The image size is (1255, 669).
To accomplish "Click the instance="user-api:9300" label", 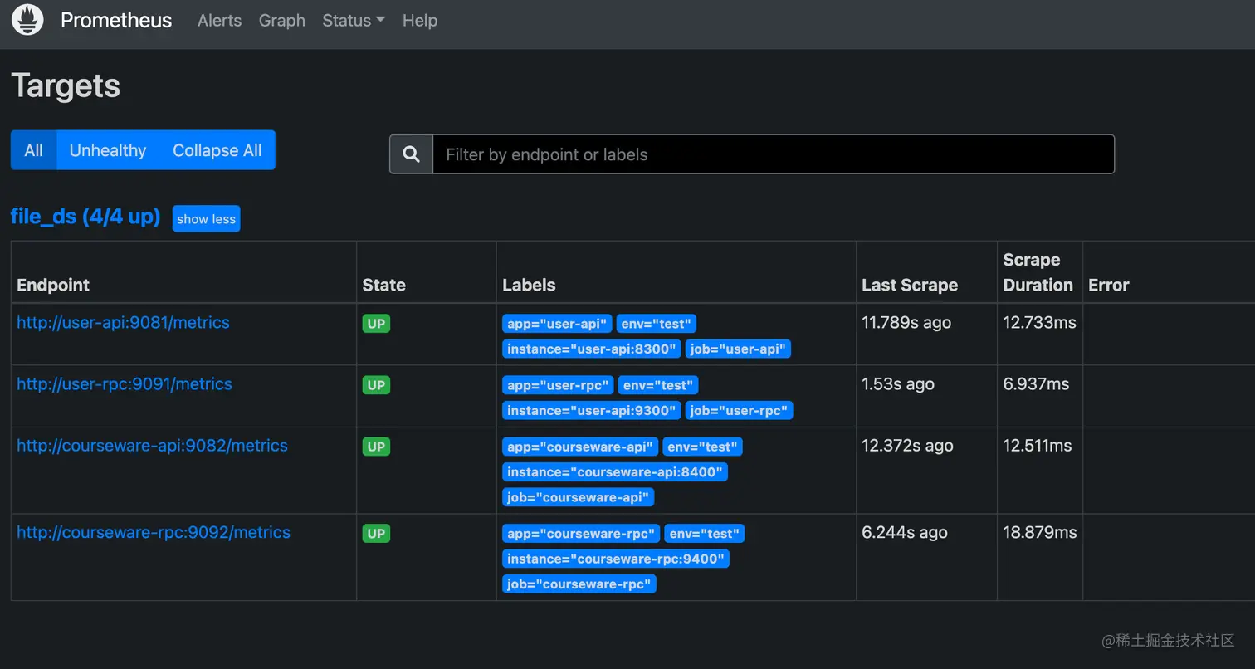I will [x=592, y=410].
